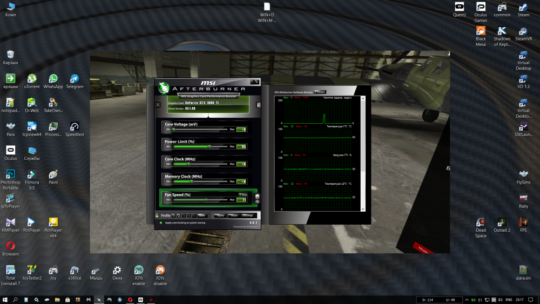Open Afterburner Settings
This screenshot has width=540, height=304.
(248, 215)
